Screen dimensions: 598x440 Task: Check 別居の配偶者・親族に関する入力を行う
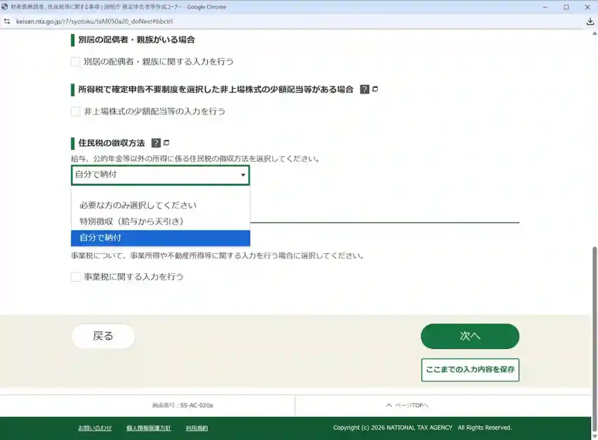point(76,61)
